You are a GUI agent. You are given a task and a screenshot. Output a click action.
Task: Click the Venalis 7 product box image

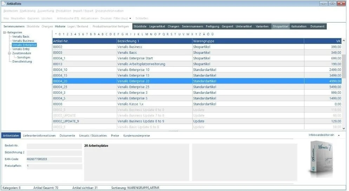[321, 159]
